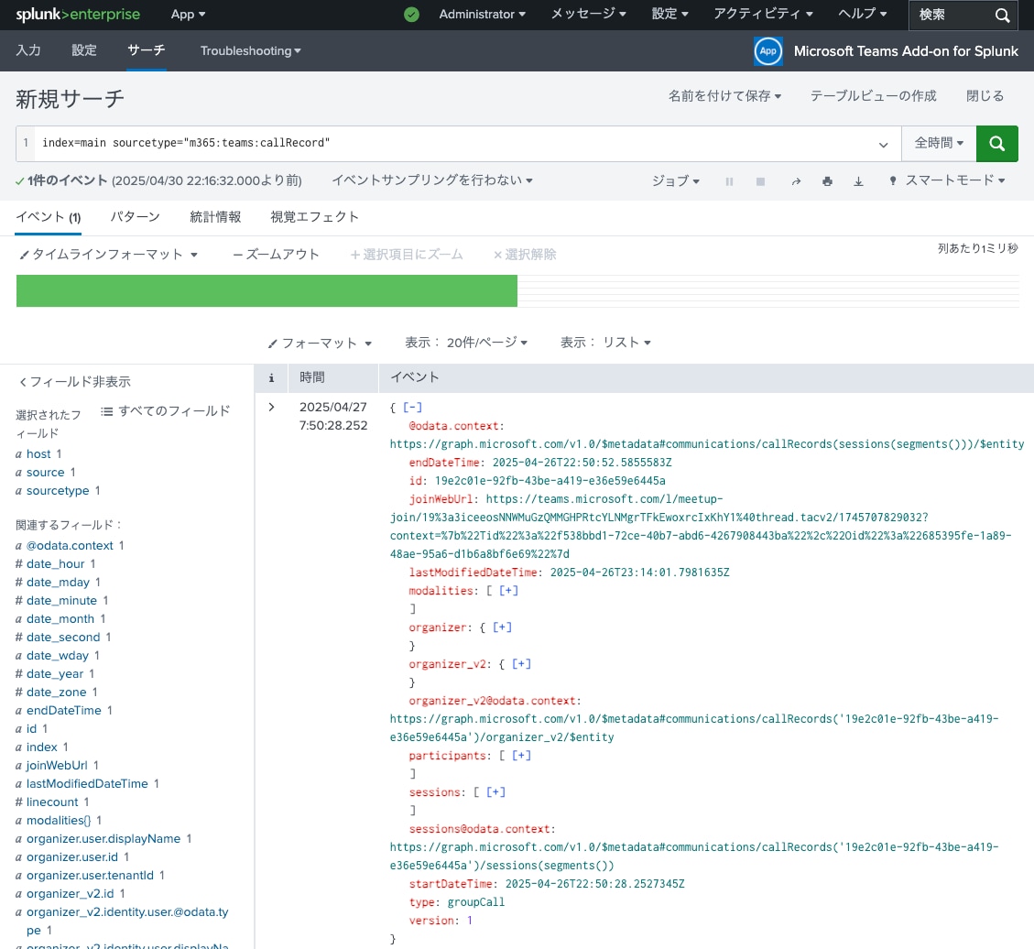Select the sourcetype field
This screenshot has height=949, width=1034.
coord(58,491)
